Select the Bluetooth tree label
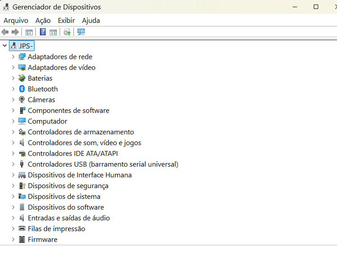The width and height of the screenshot is (337, 271). [x=43, y=89]
